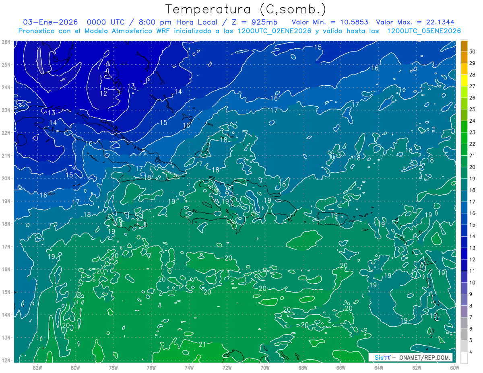Select the "Z = 925mb" level text

tap(254, 22)
